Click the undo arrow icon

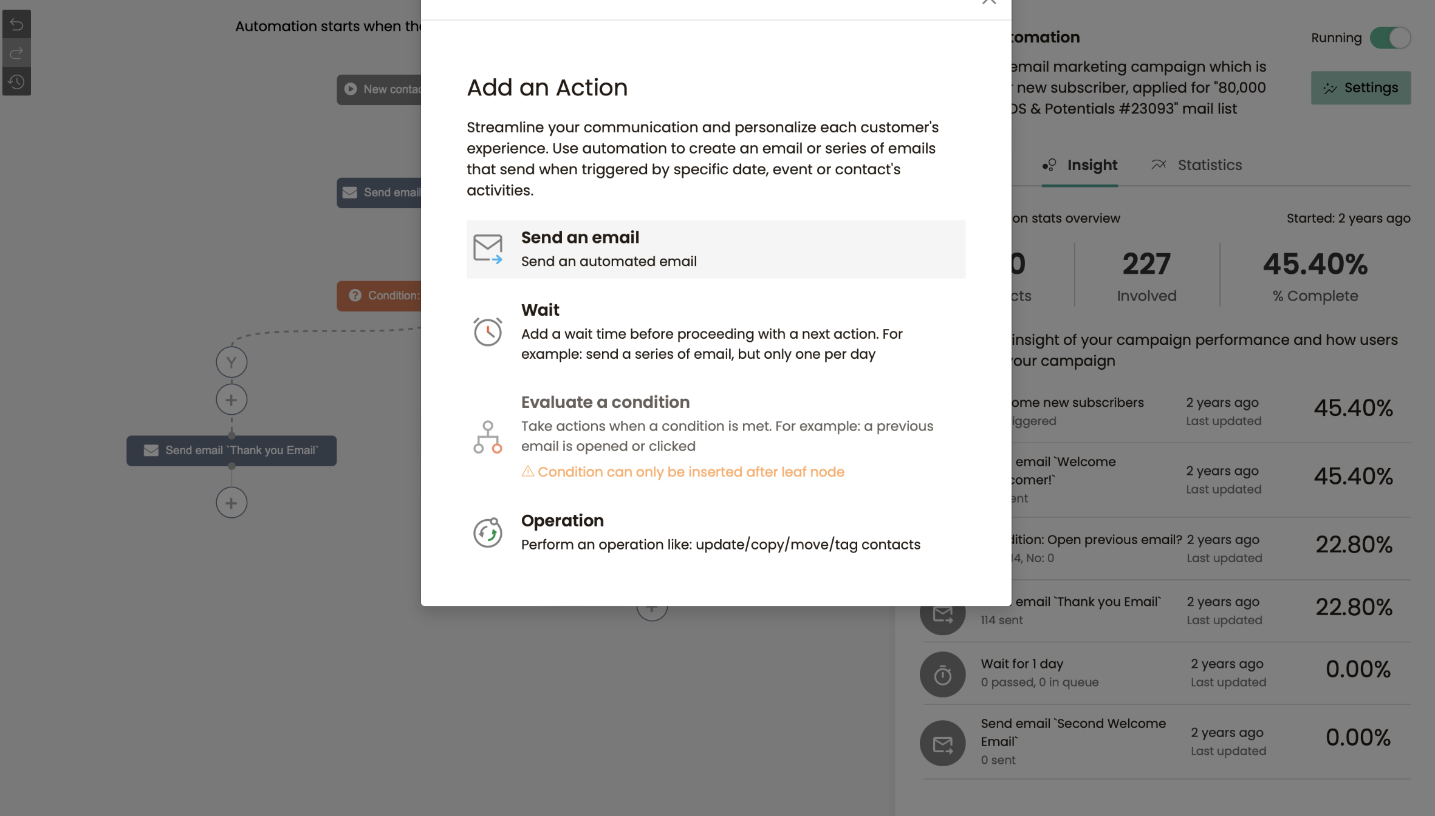point(16,24)
